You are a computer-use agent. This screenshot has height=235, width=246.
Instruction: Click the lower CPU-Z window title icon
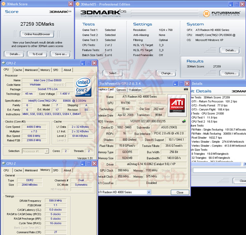tap(4, 164)
